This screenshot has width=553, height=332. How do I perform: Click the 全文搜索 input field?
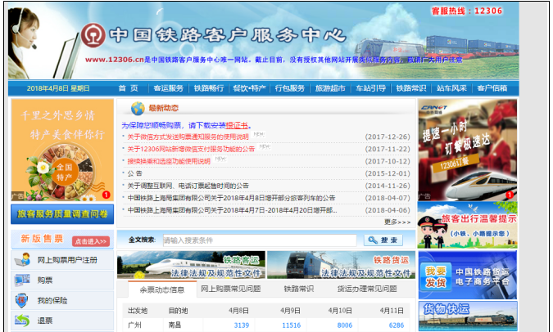click(260, 240)
